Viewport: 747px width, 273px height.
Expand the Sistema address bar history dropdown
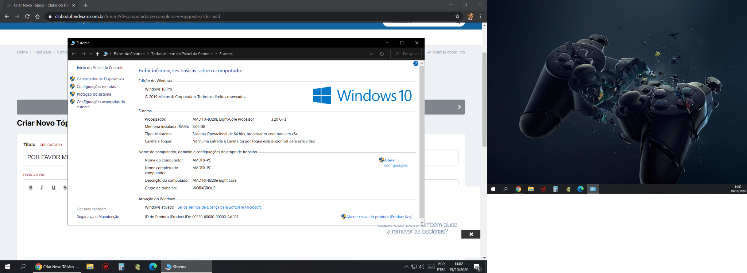[371, 54]
